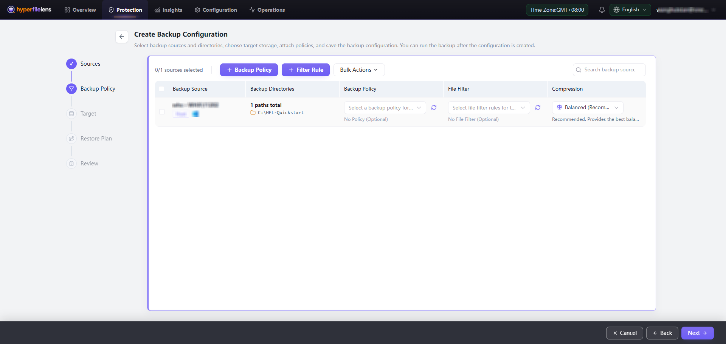
Task: Check the backup source row checkbox
Action: 162,112
